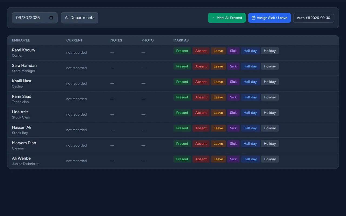Screen dimensions: 346x216
Task: Mark Sara Hamdan as Absent
Action: click(x=201, y=66)
